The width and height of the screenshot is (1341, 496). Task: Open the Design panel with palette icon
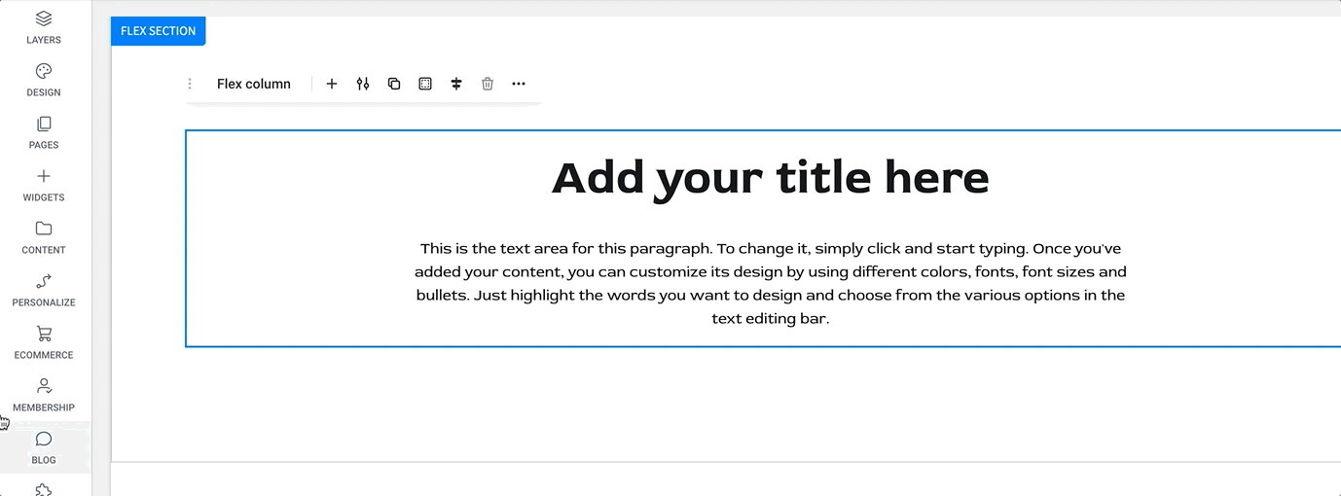[43, 80]
